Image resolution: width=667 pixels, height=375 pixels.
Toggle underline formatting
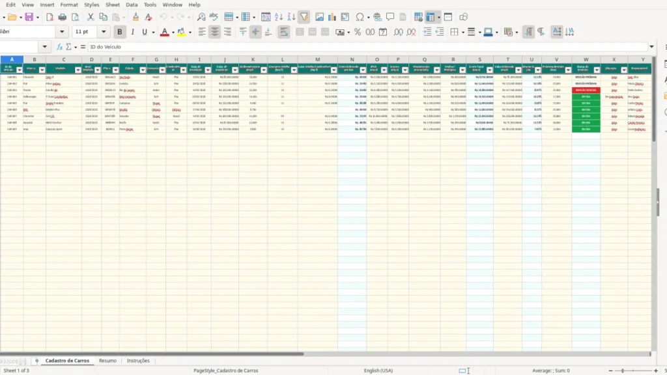(x=145, y=32)
